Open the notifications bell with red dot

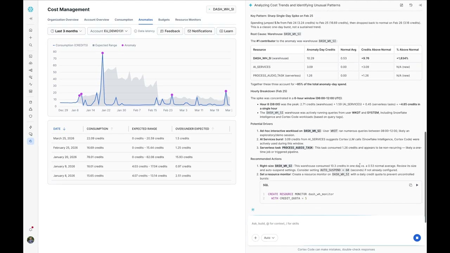click(x=31, y=229)
